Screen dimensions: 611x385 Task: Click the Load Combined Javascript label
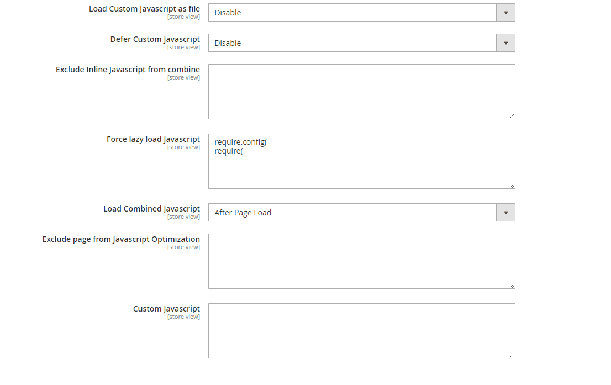(x=151, y=209)
